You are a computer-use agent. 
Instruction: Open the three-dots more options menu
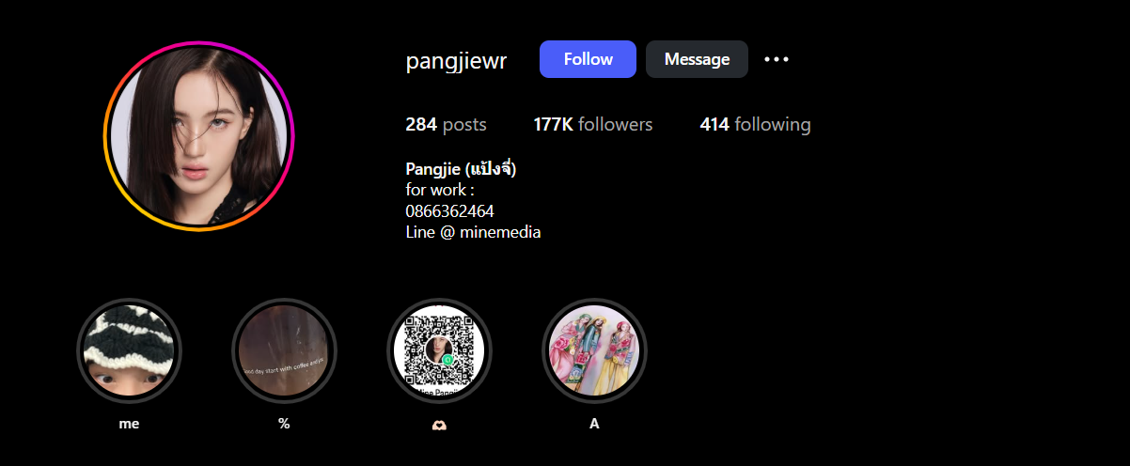777,59
